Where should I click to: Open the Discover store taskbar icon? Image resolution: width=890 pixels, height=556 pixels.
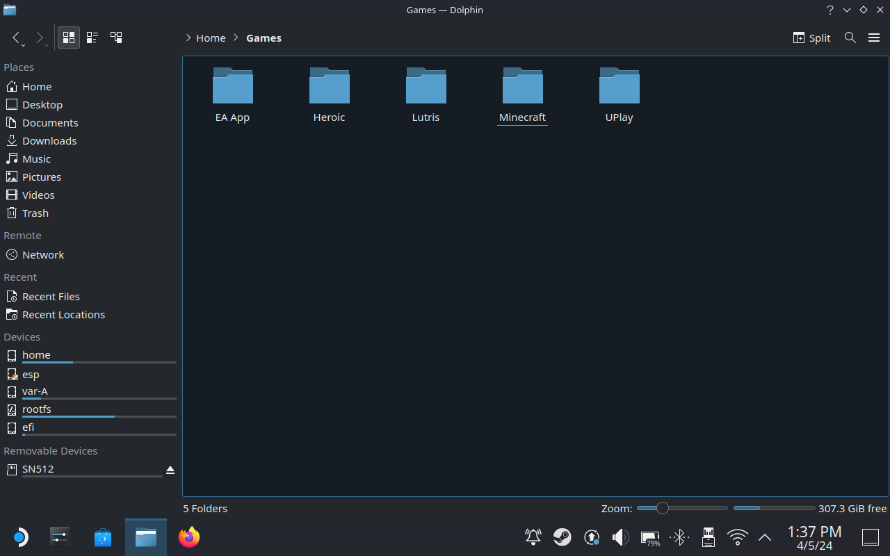[x=103, y=537]
